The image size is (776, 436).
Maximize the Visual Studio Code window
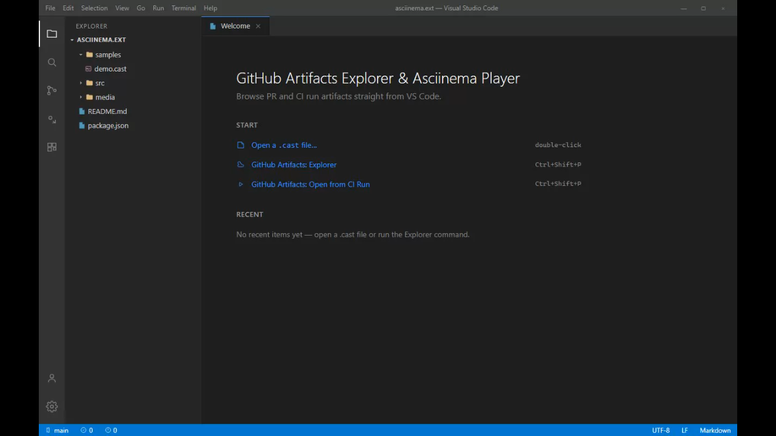(703, 8)
